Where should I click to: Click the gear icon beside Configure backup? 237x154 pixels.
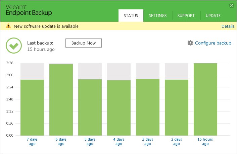(190, 43)
